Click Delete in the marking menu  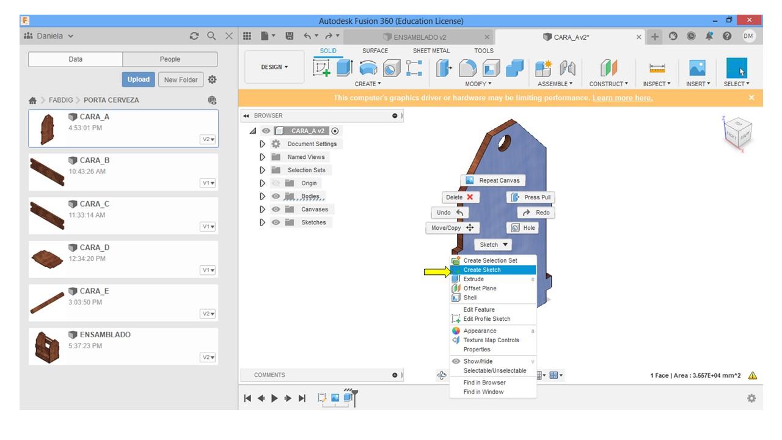pyautogui.click(x=460, y=197)
